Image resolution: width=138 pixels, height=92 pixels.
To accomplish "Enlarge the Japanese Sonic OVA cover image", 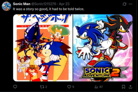I will coord(43,48).
